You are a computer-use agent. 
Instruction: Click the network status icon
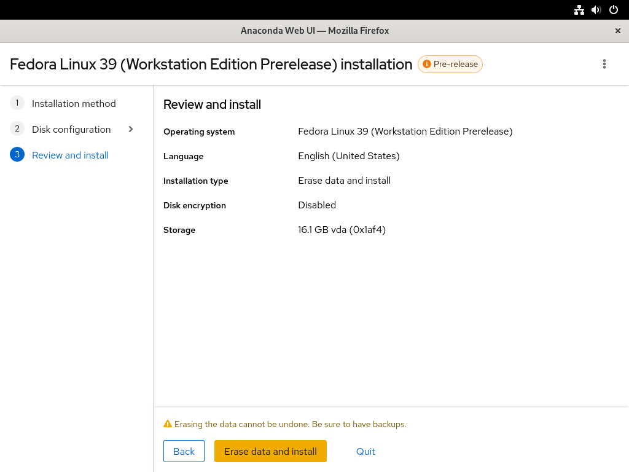click(x=579, y=10)
